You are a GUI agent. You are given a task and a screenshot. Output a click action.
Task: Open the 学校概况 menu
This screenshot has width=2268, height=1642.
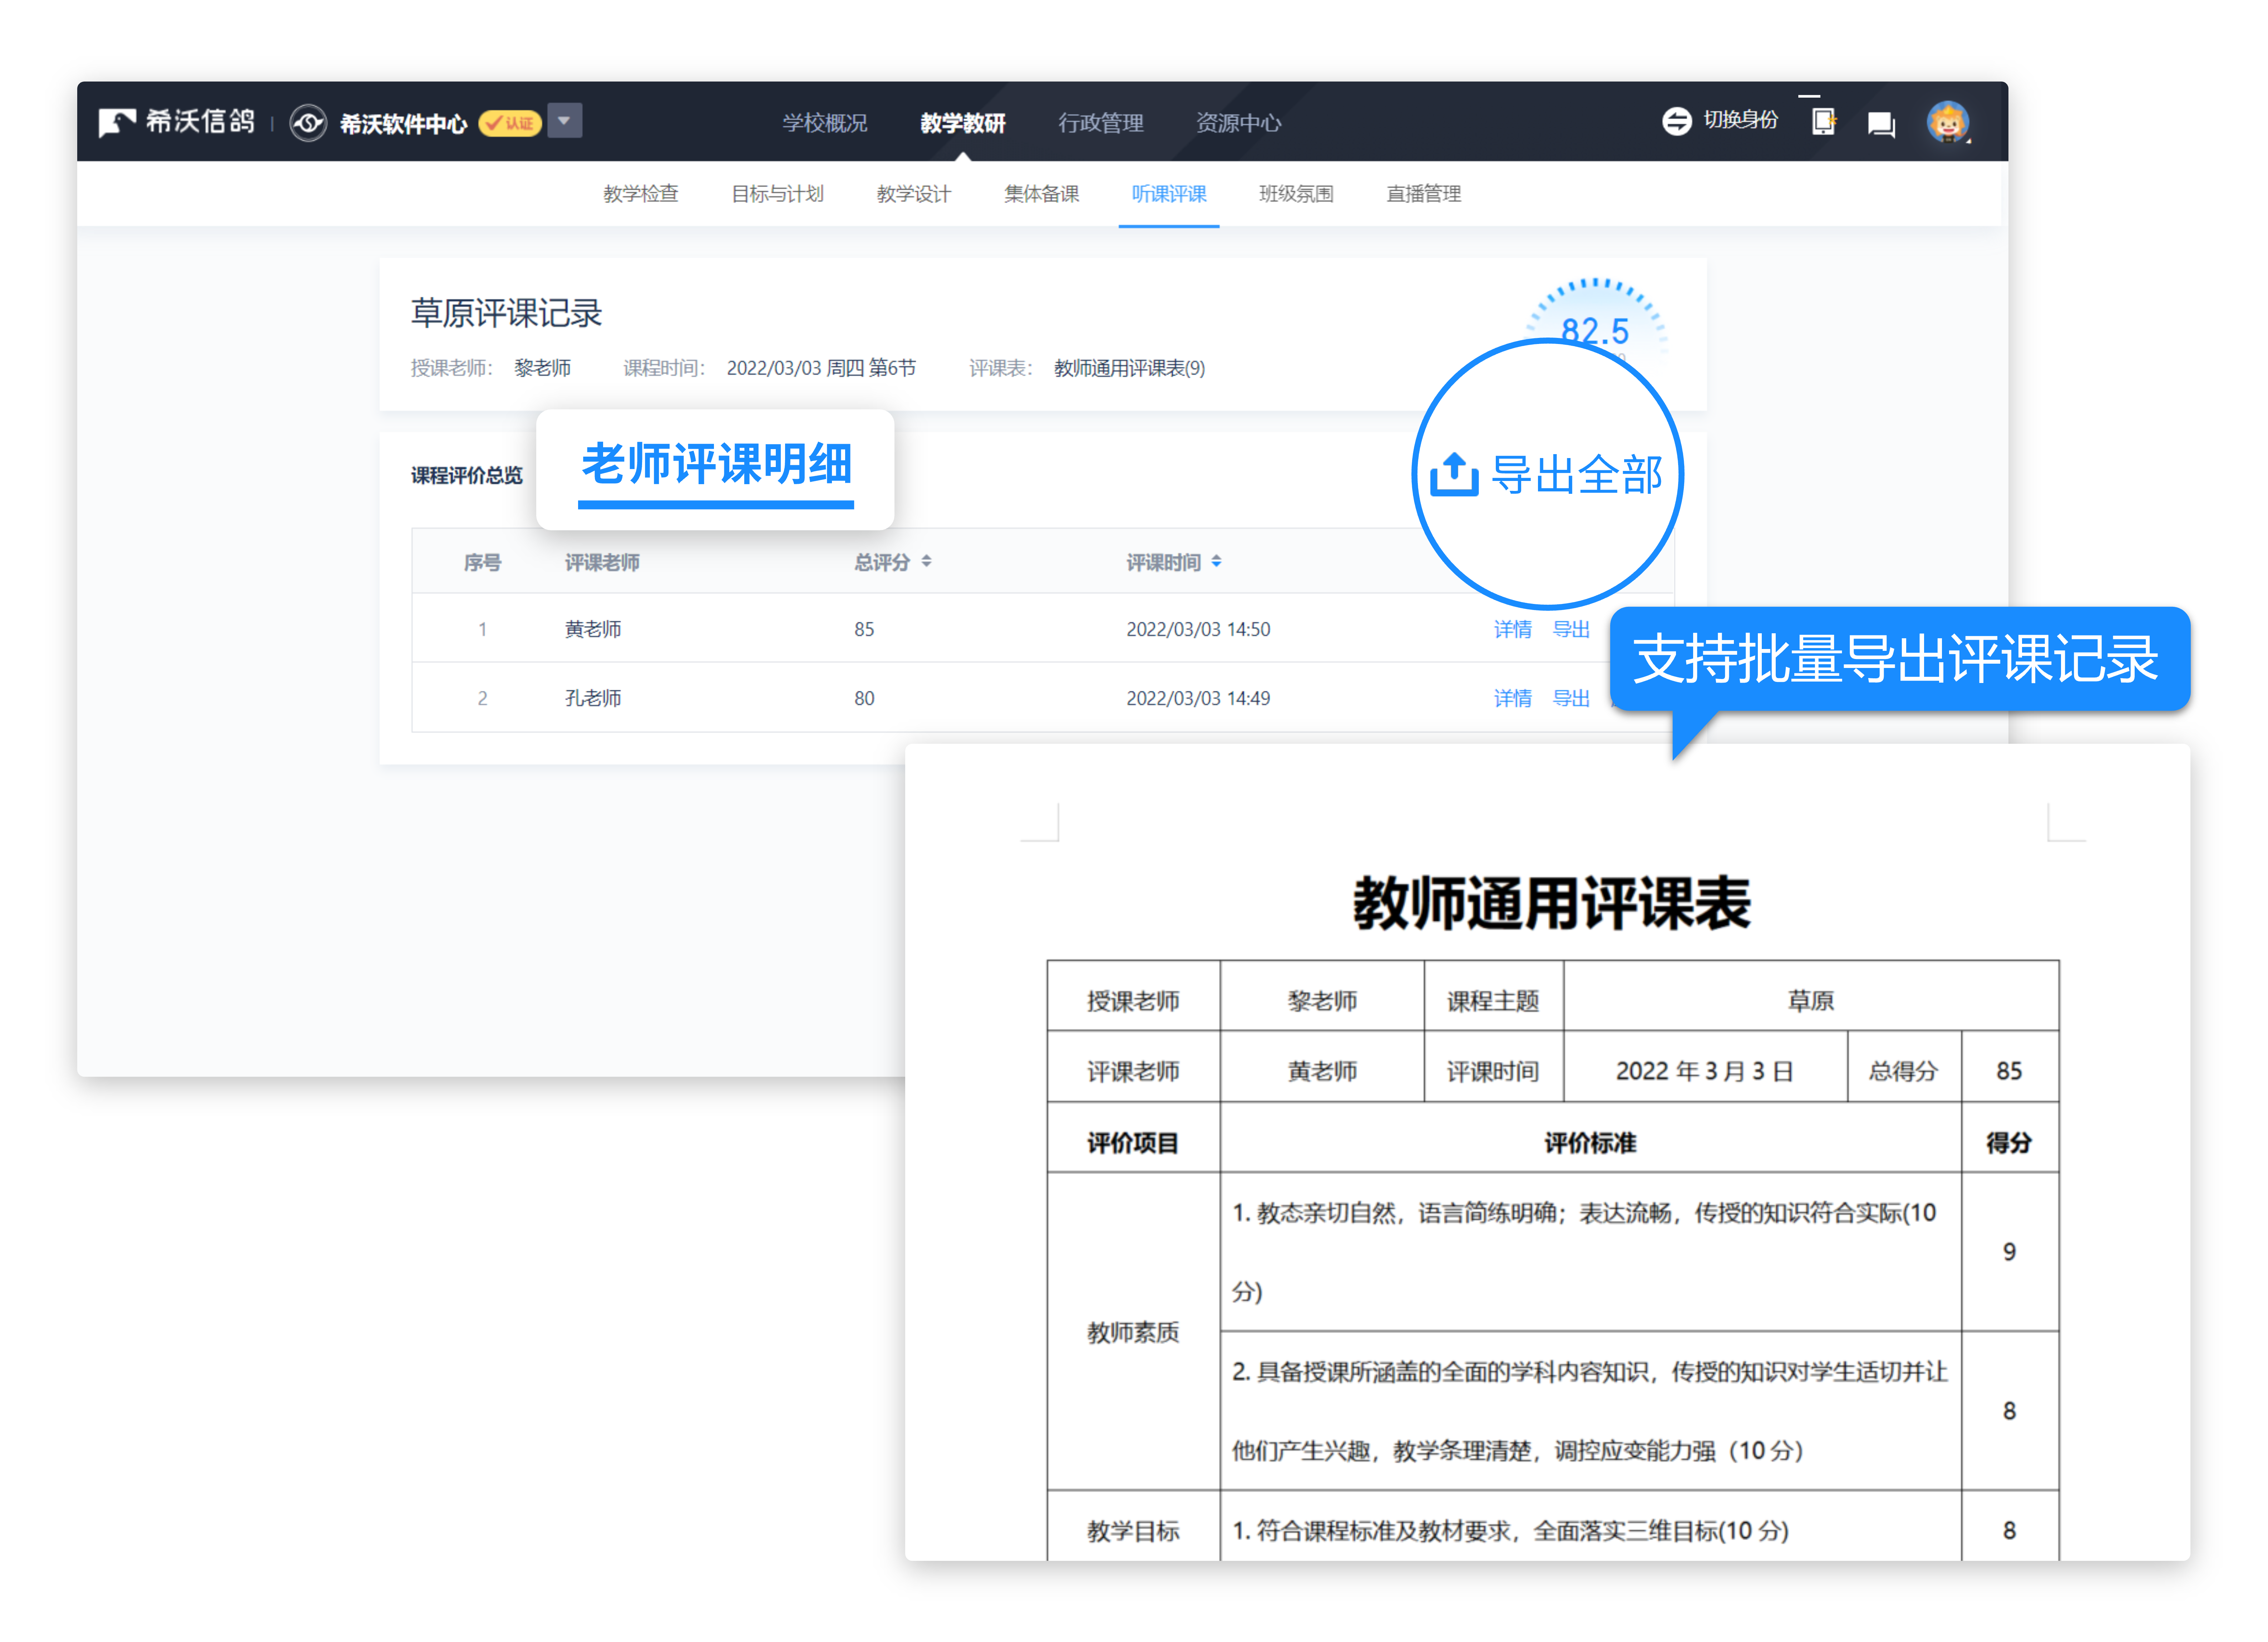point(825,123)
